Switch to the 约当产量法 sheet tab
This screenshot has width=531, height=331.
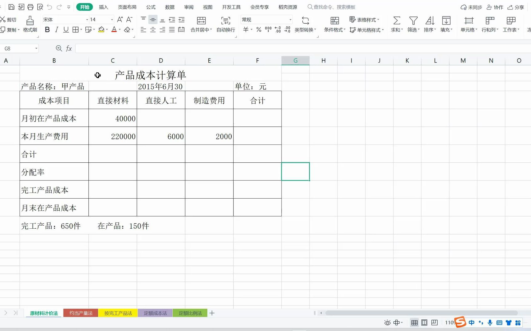click(81, 313)
